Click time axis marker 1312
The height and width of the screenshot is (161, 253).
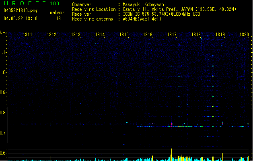[51, 35]
